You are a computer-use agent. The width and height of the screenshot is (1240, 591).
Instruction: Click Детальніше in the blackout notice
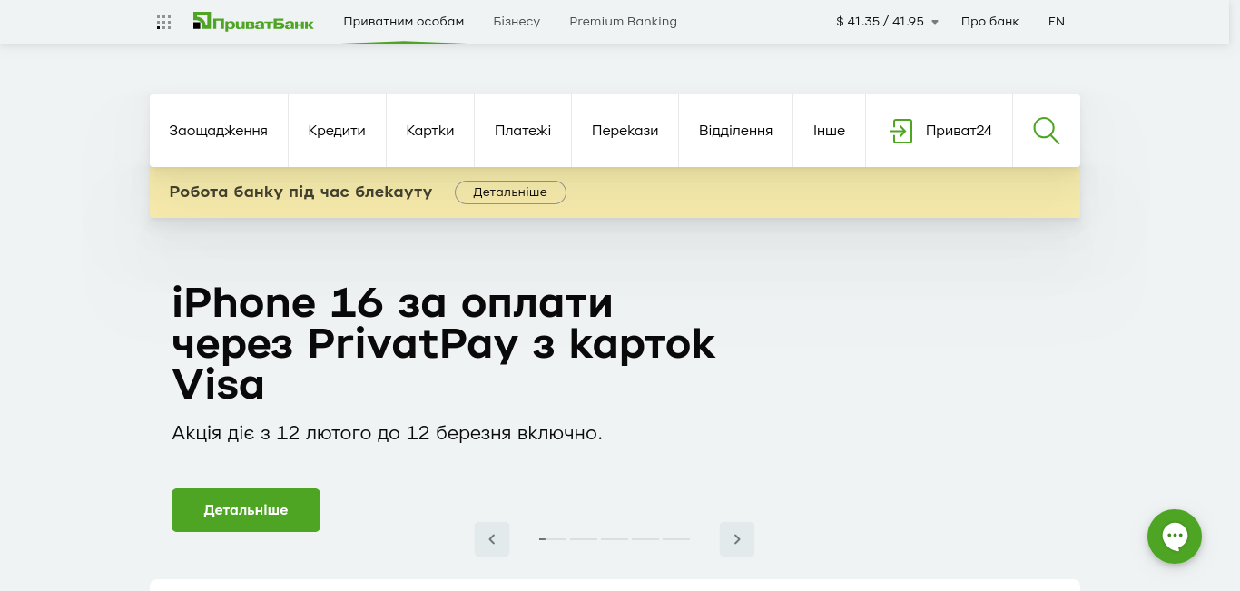pos(510,192)
